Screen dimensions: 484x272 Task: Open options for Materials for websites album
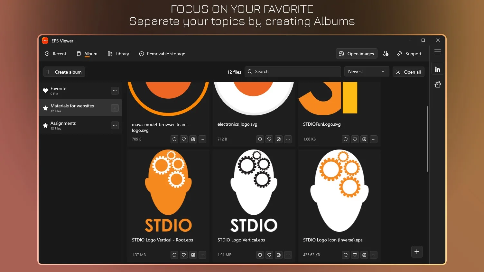tap(115, 108)
